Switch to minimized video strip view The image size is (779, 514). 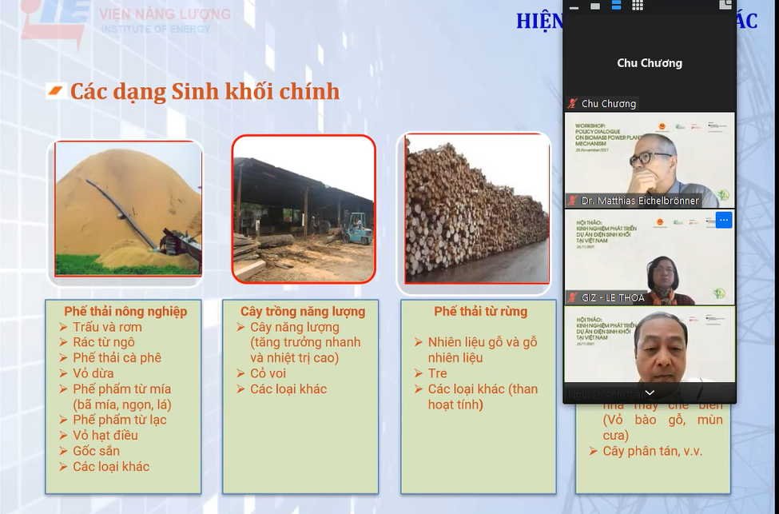(575, 7)
